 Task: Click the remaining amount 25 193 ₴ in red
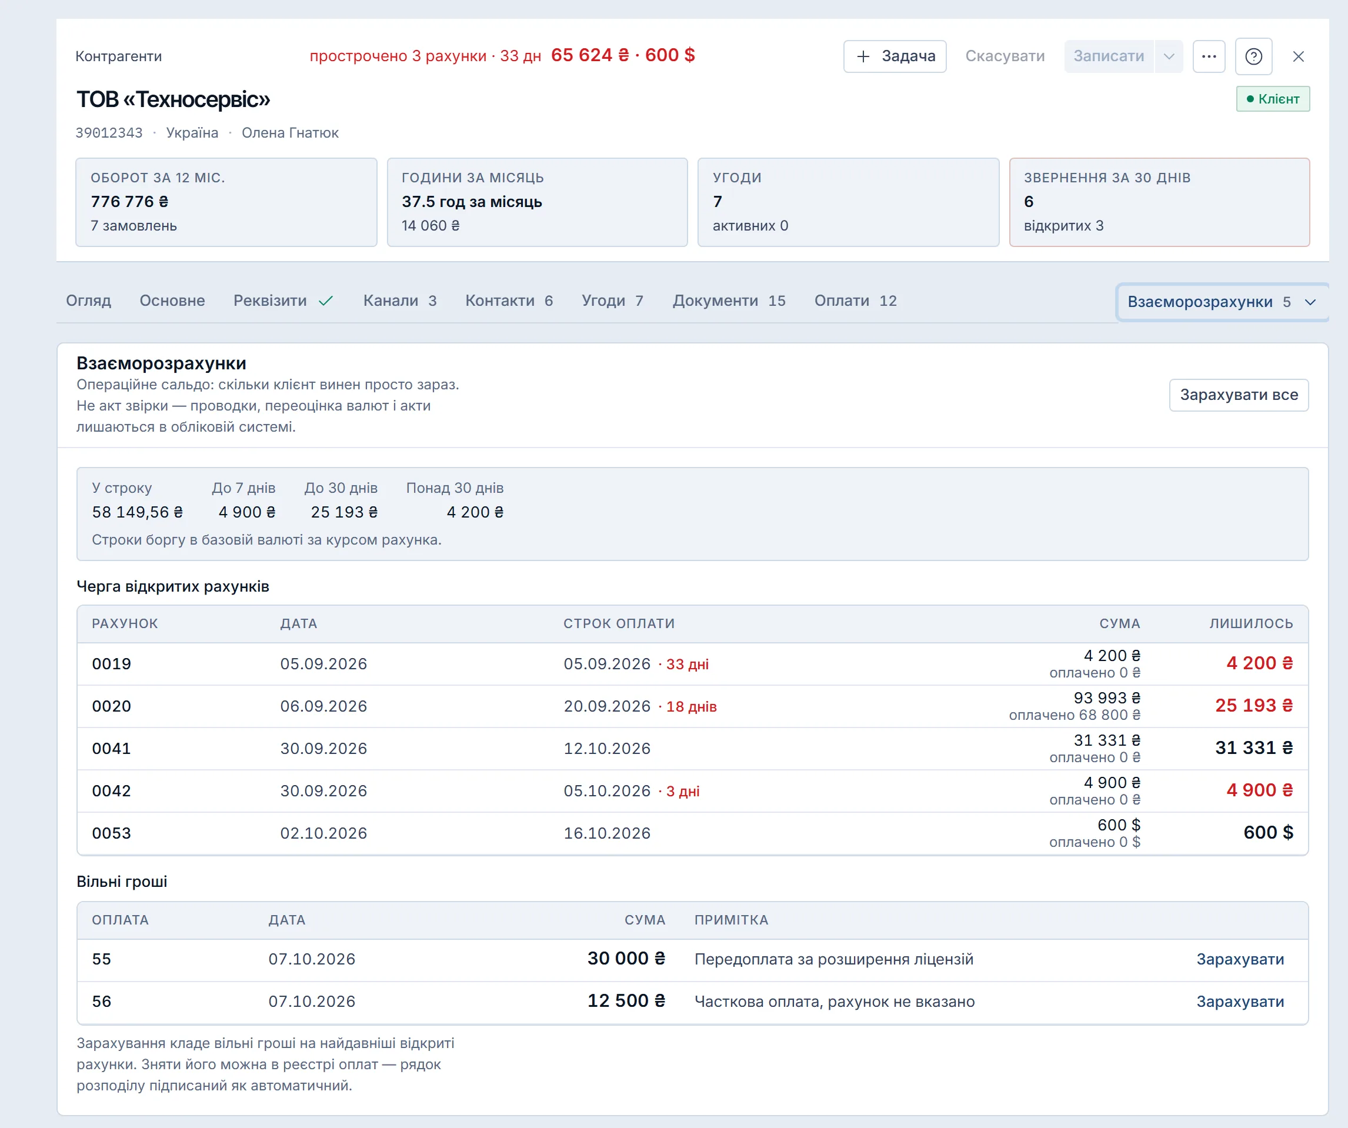click(1254, 706)
